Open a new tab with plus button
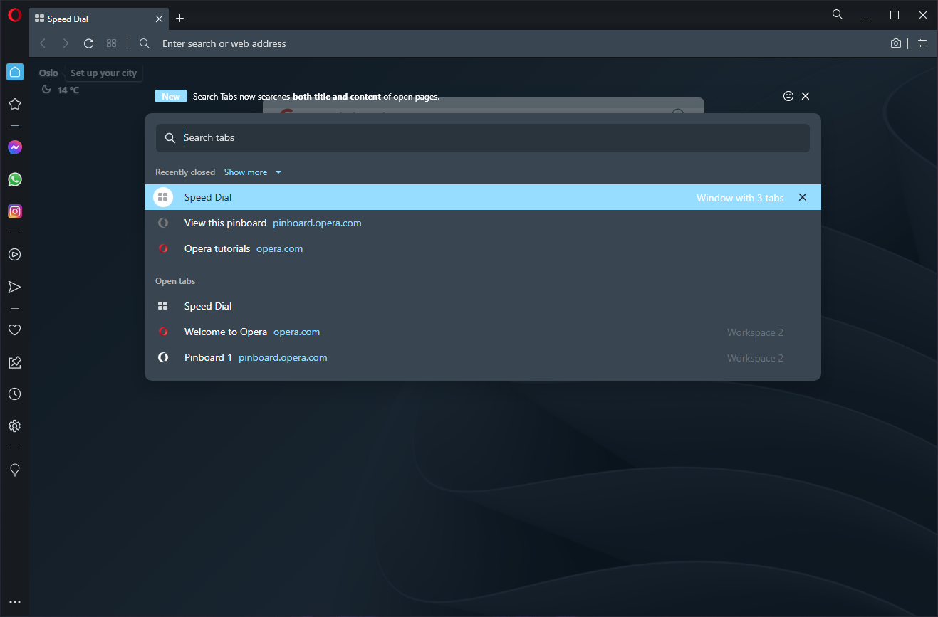Viewport: 938px width, 617px height. (179, 19)
